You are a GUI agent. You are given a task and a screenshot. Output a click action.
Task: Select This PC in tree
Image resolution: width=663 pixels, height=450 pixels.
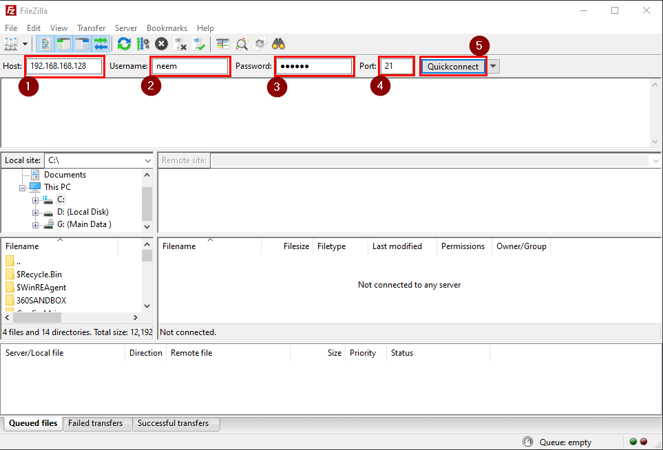click(58, 186)
